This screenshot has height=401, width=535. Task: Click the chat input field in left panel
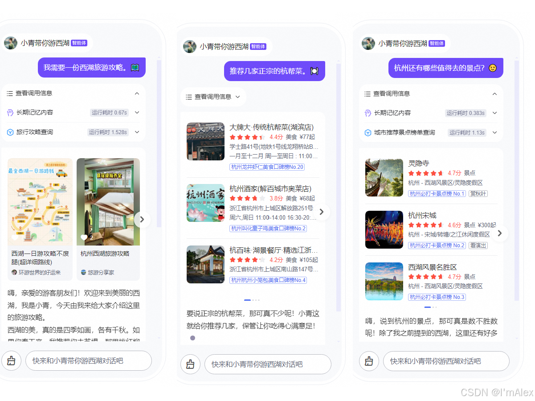(89, 361)
